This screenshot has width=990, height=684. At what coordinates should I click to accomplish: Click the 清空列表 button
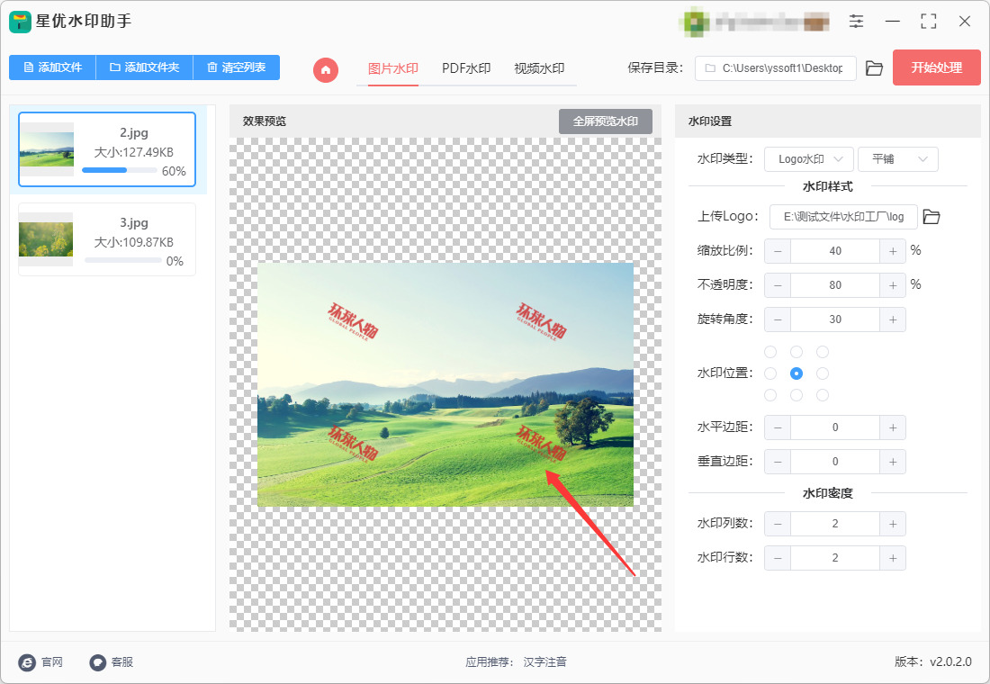(x=236, y=67)
